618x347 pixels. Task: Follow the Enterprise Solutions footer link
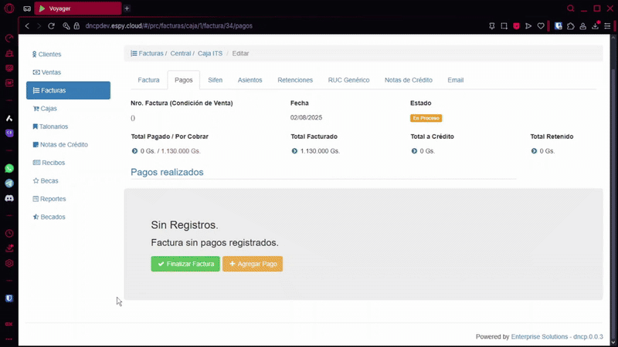click(540, 337)
